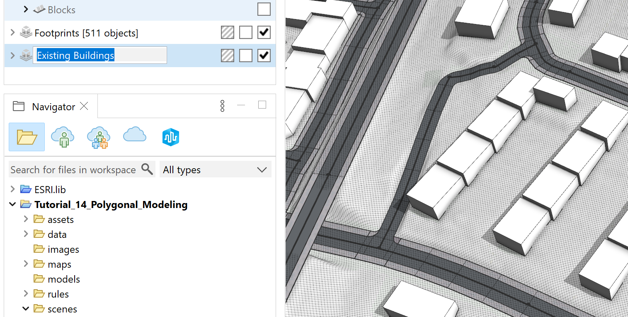Viewport: 628px width, 317px height.
Task: Open the Workspace folder view in Navigator
Action: 26,137
